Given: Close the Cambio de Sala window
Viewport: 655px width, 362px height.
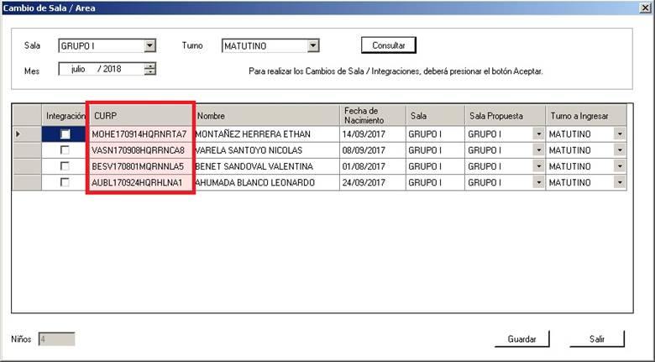Looking at the screenshot, I should [645, 8].
